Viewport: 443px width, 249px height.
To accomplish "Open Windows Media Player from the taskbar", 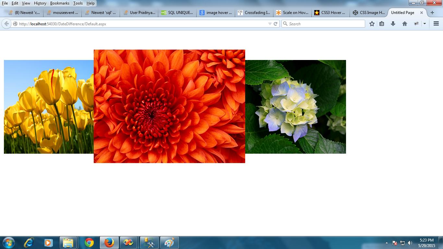I will coord(48,243).
